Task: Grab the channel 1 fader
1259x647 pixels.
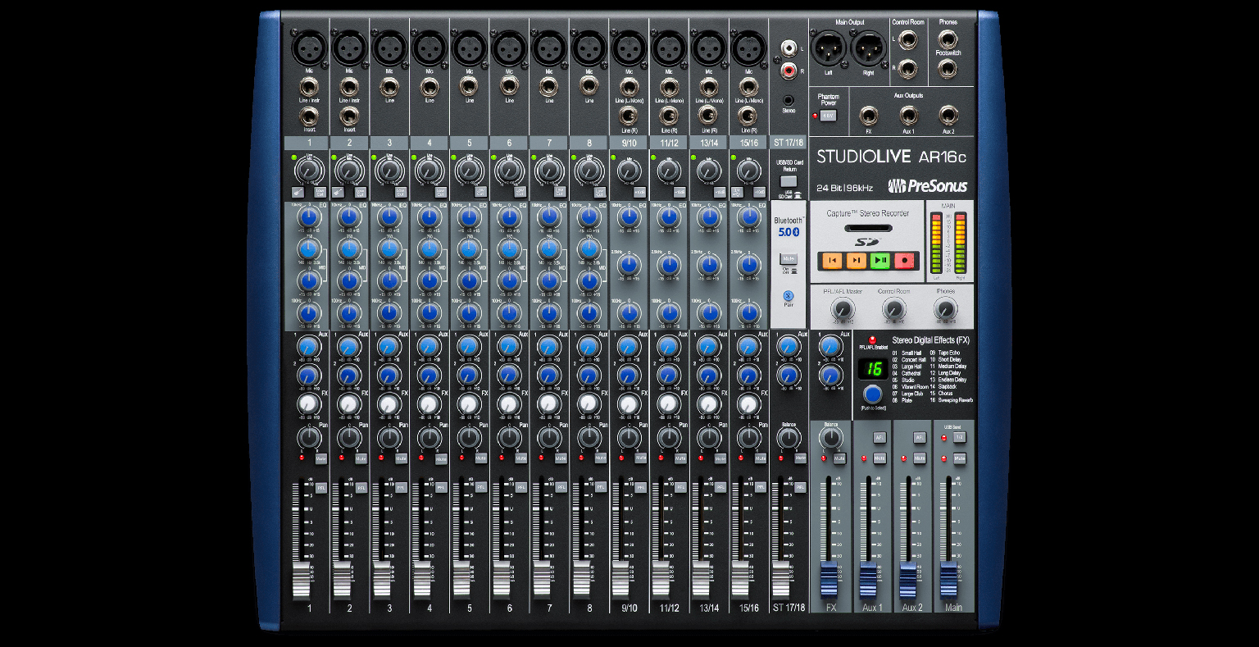Action: click(302, 579)
